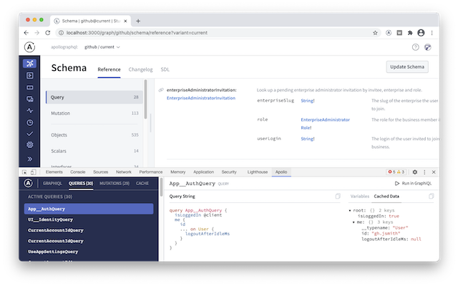Open the browser extensions puzzle icon
Viewport: 458px width, 286px height.
[x=410, y=33]
